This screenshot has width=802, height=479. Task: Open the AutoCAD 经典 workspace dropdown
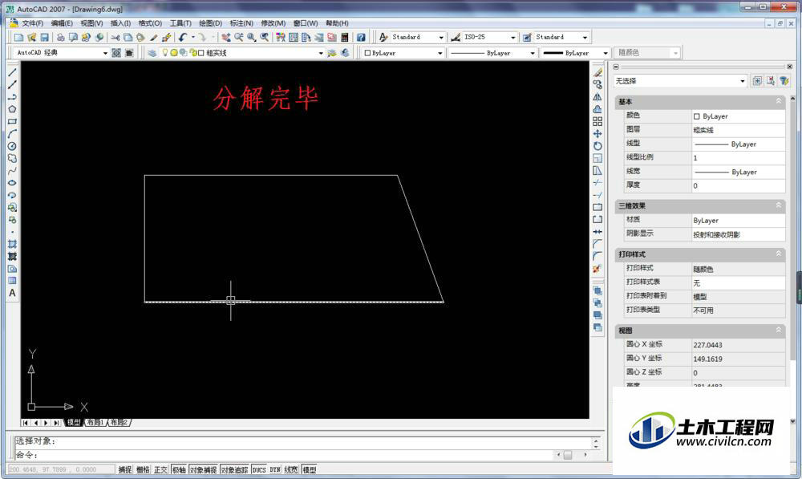[x=105, y=53]
